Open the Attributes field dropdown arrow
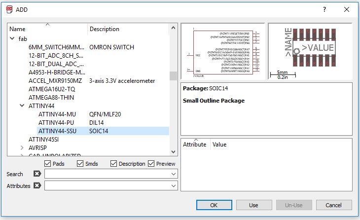This screenshot has width=360, height=220. pyautogui.click(x=174, y=185)
